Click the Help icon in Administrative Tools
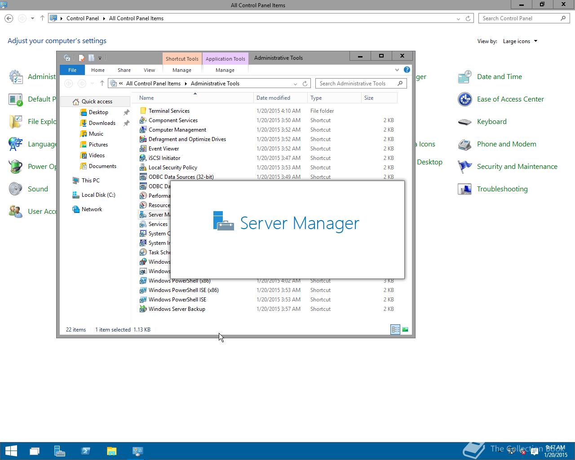575x460 pixels. coord(407,70)
